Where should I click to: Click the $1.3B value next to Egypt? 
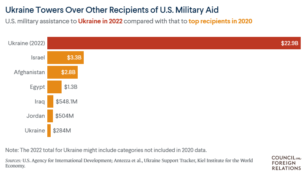tap(71, 87)
